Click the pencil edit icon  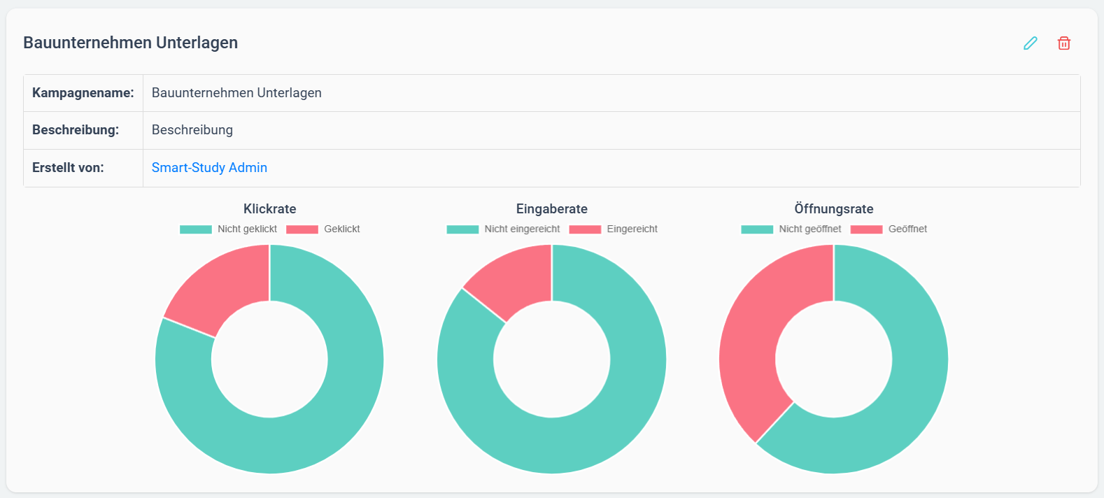(x=1030, y=43)
